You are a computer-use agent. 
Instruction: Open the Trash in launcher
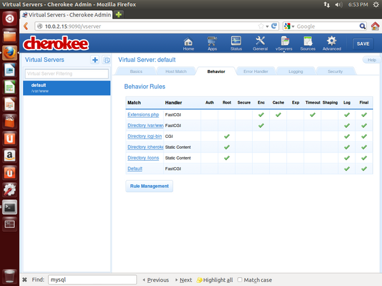tap(10, 276)
